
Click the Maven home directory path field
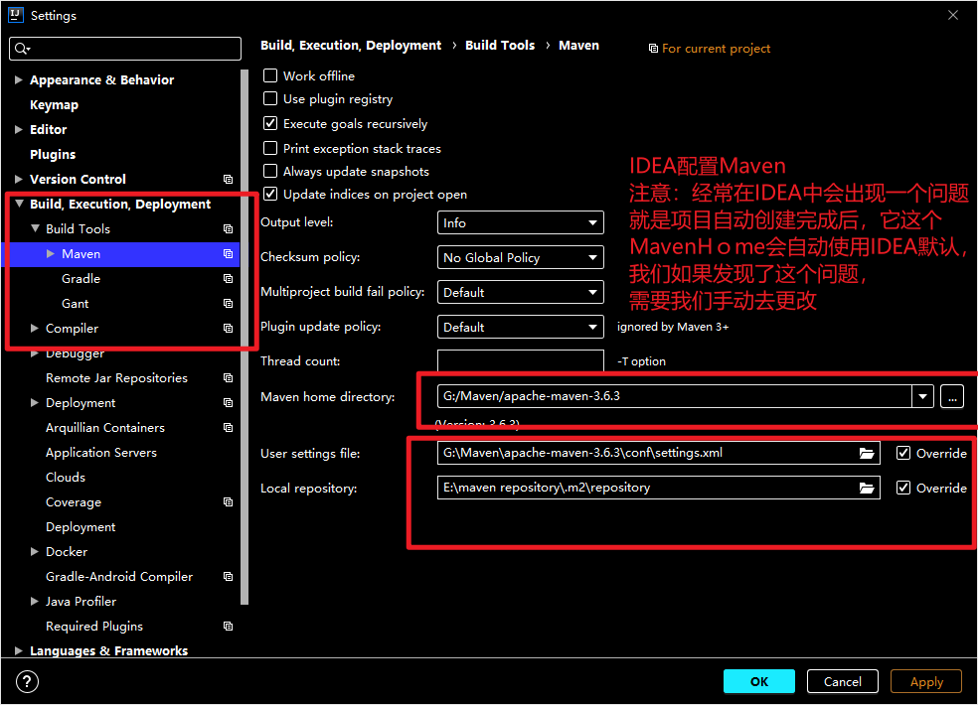click(x=674, y=396)
